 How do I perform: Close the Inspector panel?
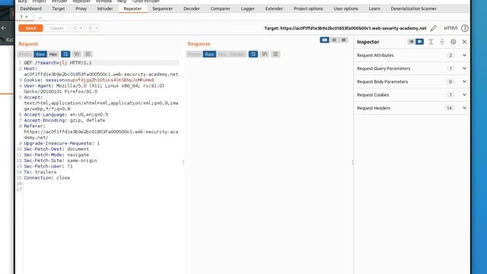464,42
